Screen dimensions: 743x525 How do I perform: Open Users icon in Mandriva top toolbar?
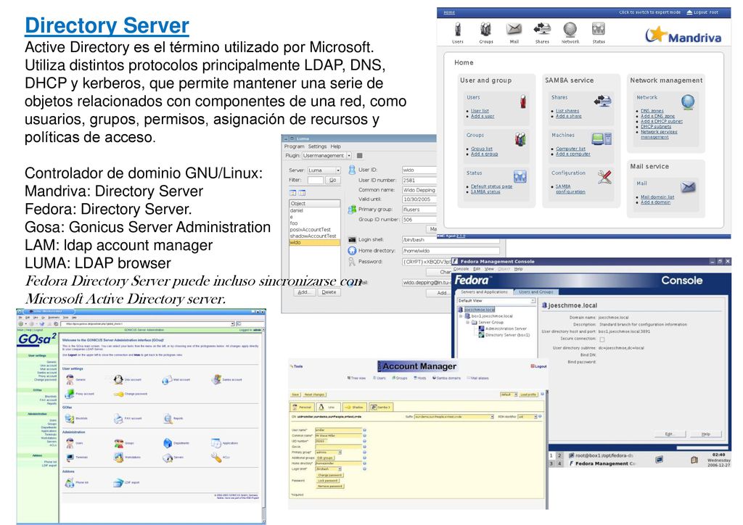pos(457,29)
